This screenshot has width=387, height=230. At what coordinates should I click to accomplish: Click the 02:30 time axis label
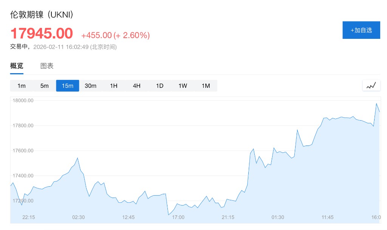tap(79, 217)
